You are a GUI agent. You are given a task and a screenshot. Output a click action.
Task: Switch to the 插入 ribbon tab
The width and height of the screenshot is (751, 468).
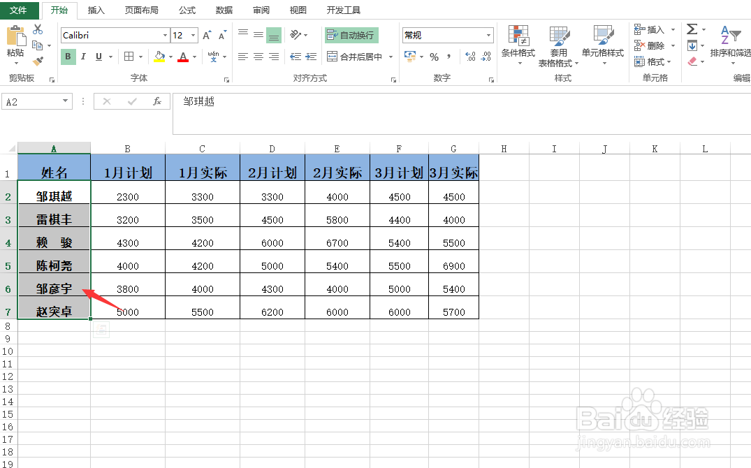click(x=96, y=10)
